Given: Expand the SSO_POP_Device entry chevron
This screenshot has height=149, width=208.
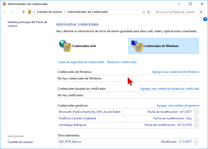Looking at the screenshot, I should [x=196, y=142].
